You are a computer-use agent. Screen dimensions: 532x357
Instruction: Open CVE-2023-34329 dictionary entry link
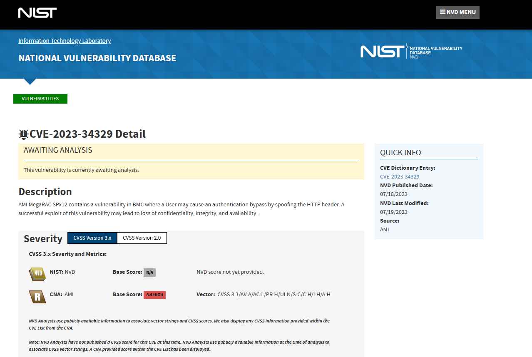tap(400, 176)
